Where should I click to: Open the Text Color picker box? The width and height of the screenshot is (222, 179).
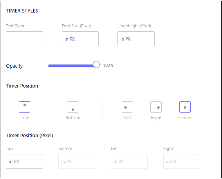pyautogui.click(x=24, y=39)
